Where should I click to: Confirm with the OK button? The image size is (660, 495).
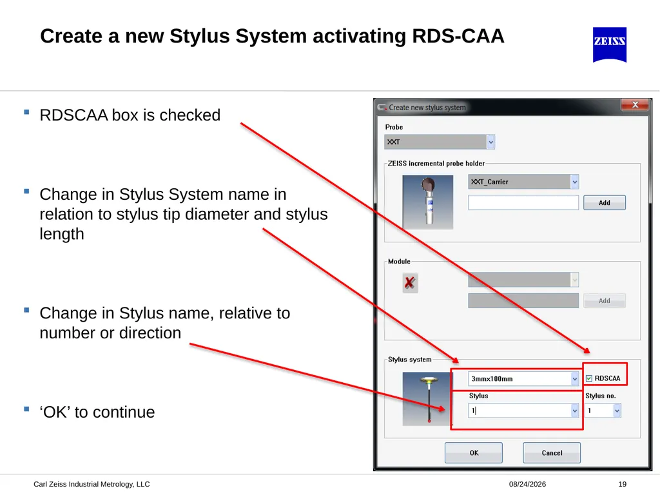click(474, 453)
